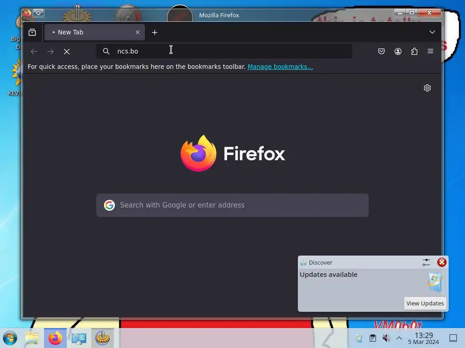This screenshot has width=465, height=348.
Task: Switch to Firefox in the taskbar
Action: tap(55, 338)
